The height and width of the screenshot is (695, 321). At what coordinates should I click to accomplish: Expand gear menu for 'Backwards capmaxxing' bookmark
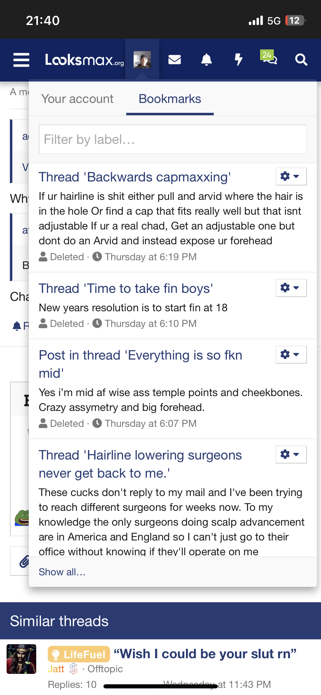291,176
